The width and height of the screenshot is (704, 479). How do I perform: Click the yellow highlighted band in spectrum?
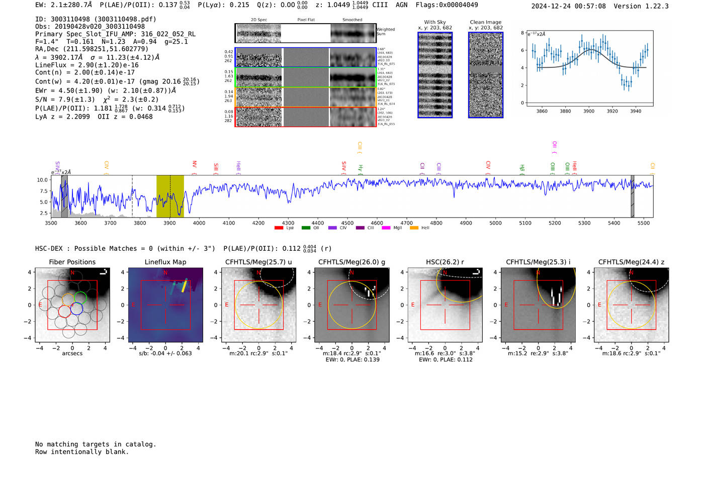pyautogui.click(x=170, y=197)
